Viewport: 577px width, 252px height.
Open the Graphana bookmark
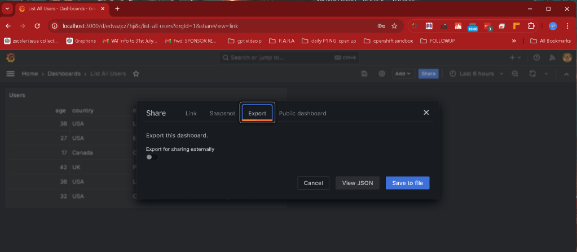81,41
